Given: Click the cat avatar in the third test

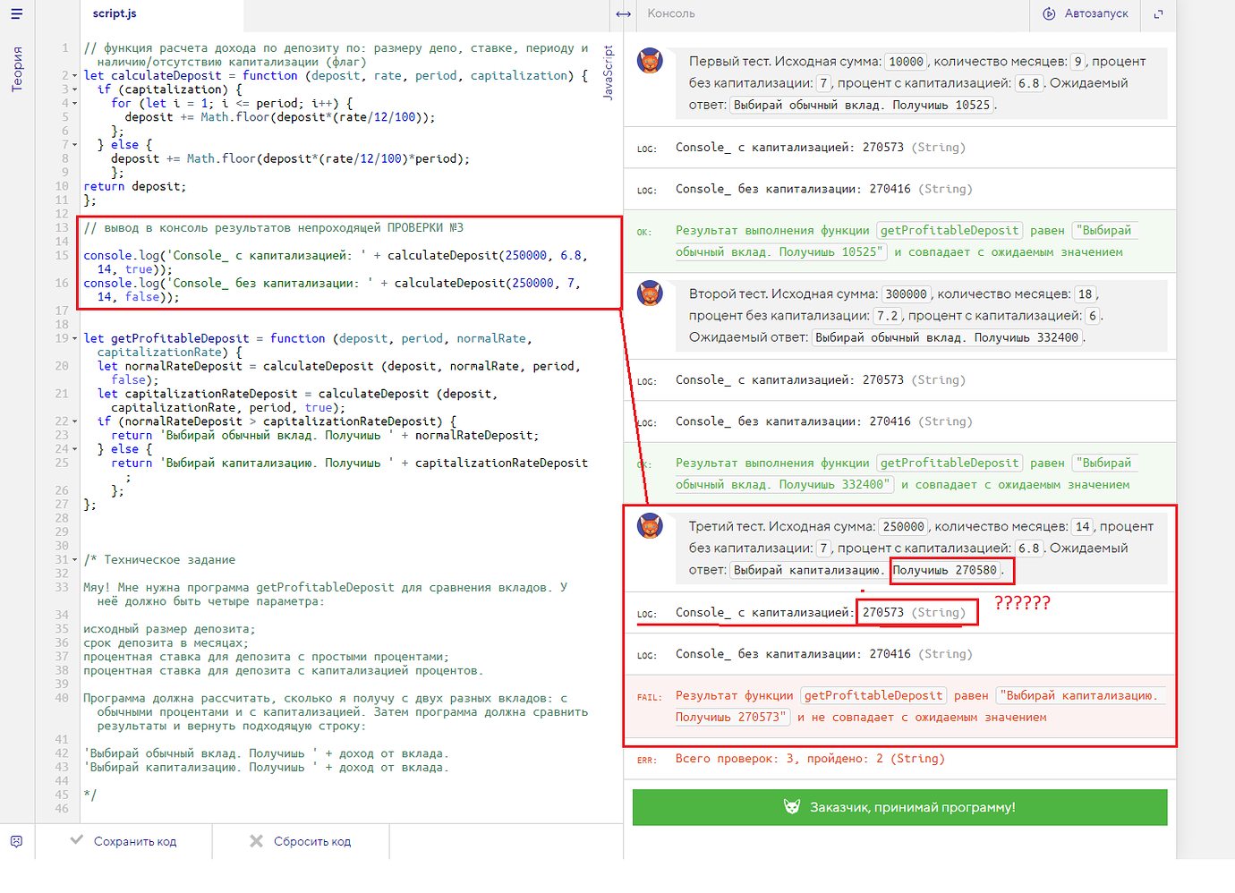Looking at the screenshot, I should click(x=650, y=526).
